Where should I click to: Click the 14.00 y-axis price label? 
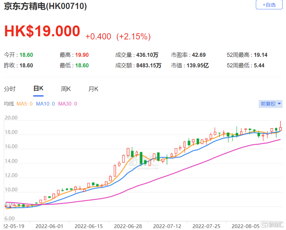(11, 161)
